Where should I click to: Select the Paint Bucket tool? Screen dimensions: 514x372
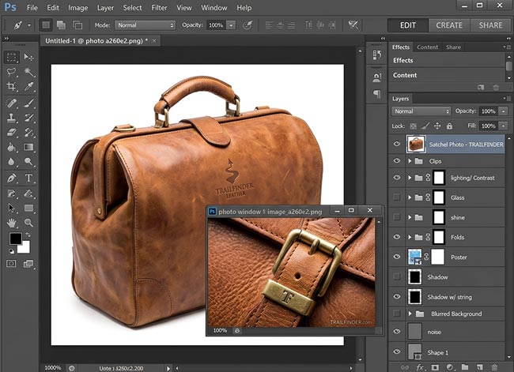12,148
